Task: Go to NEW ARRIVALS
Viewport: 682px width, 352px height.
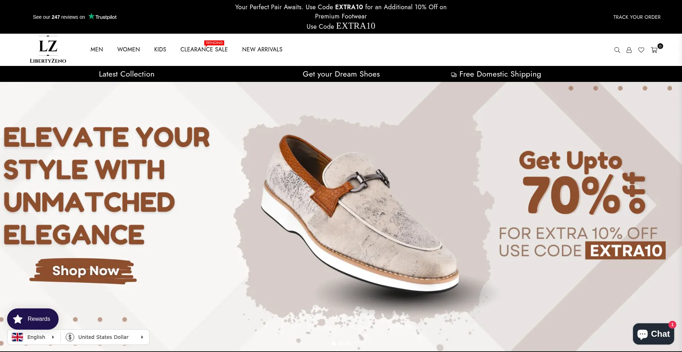Action: [x=262, y=50]
